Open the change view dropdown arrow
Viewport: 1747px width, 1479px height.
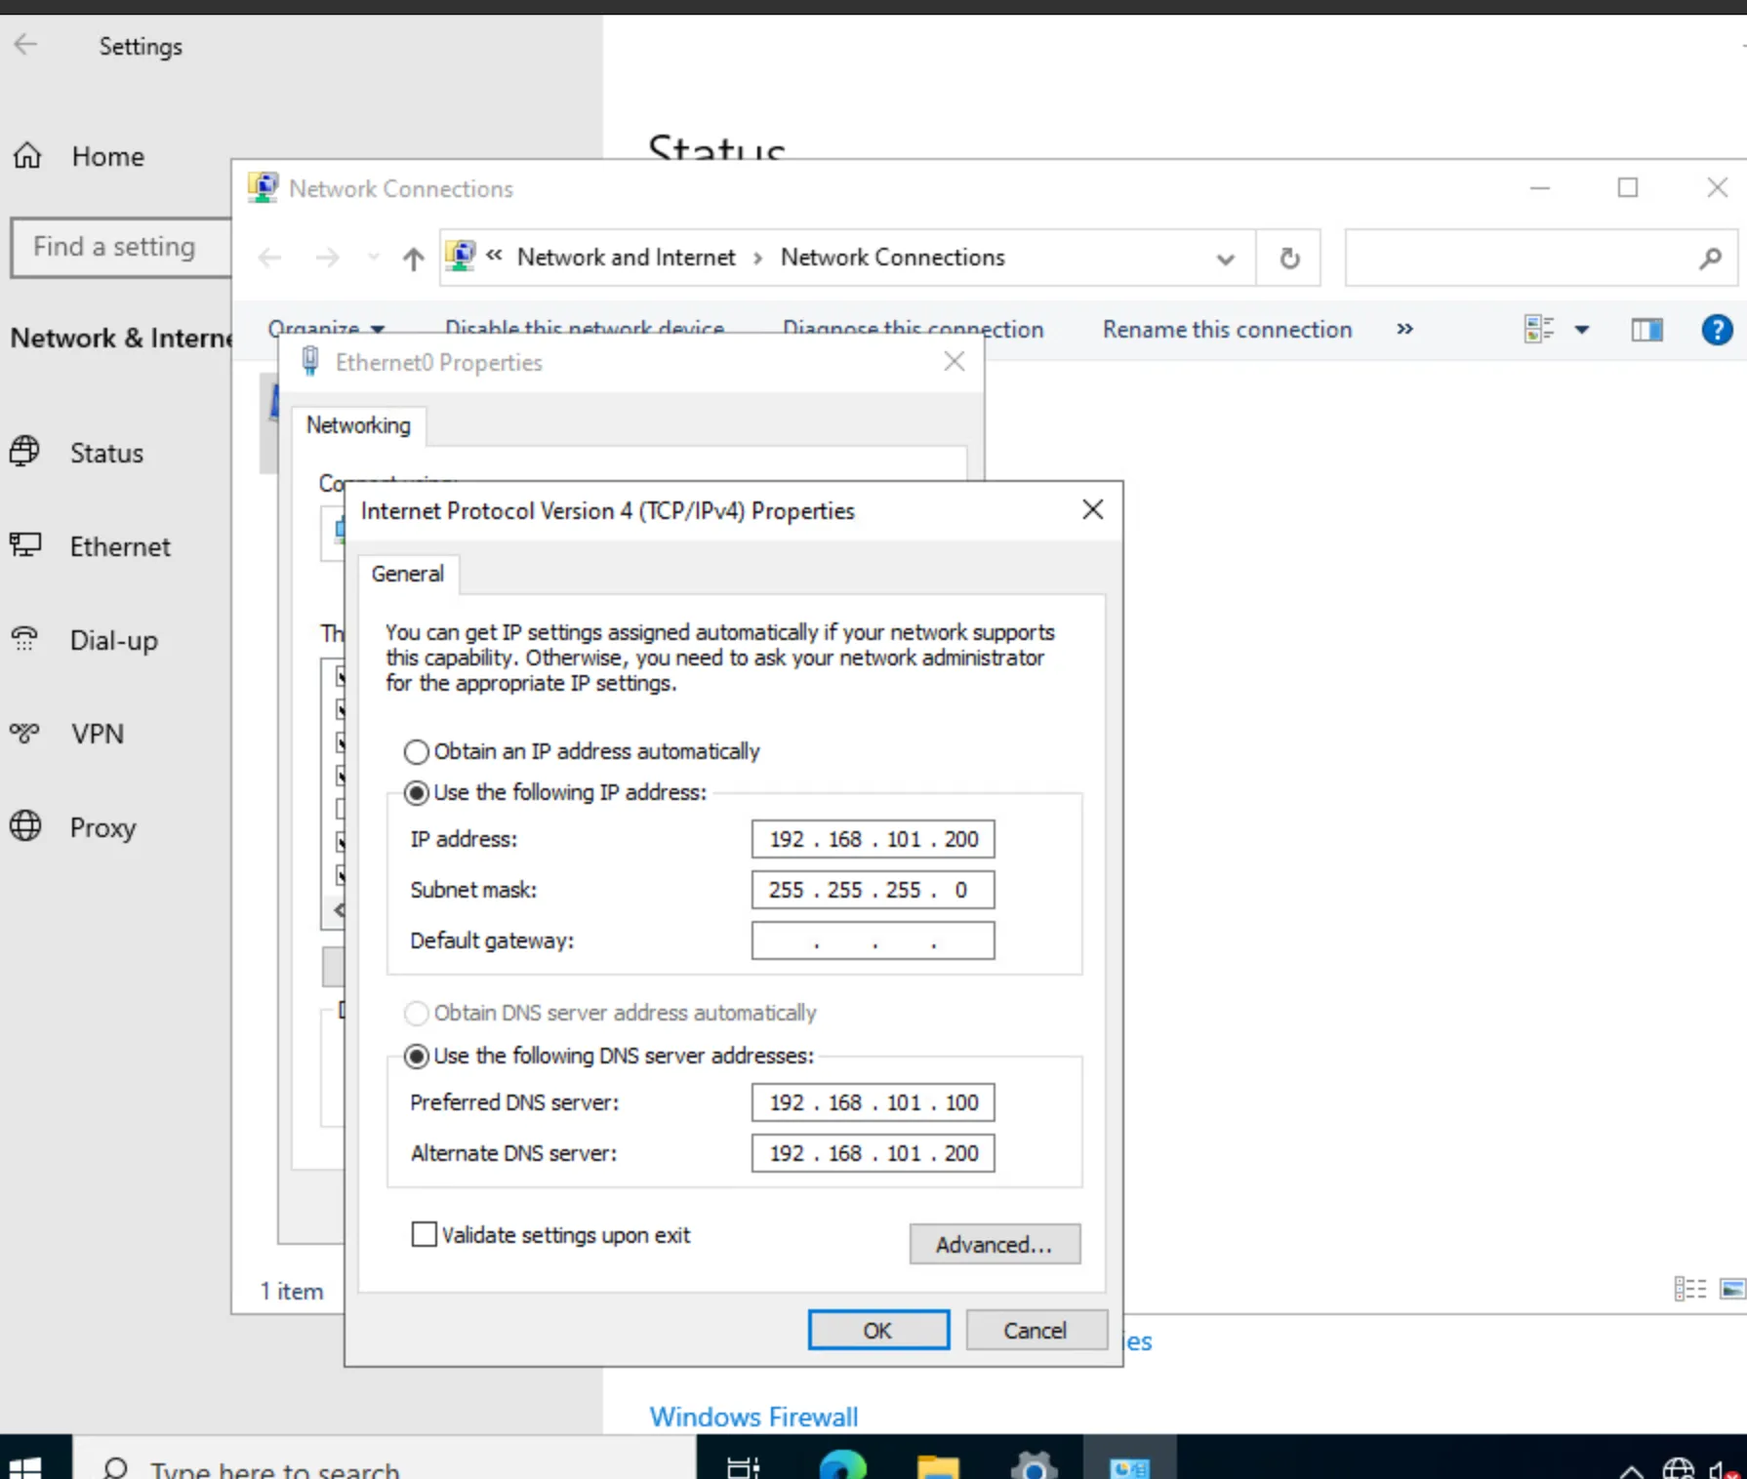[1582, 331]
